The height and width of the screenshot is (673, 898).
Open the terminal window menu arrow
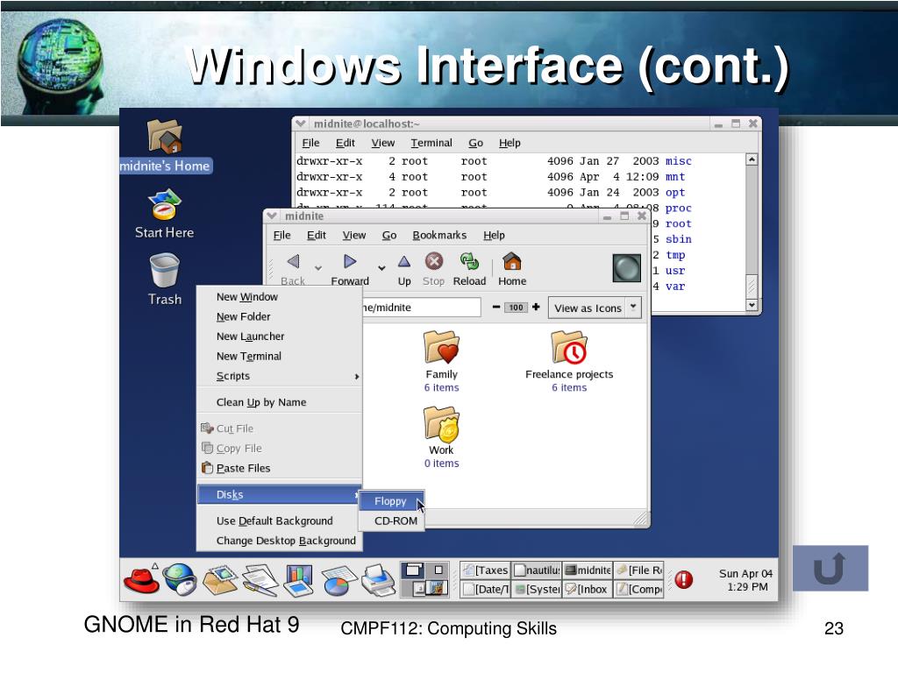pos(300,124)
